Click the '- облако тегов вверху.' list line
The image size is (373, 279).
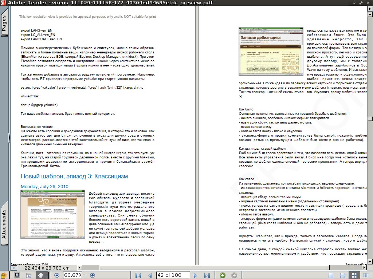[257, 214]
